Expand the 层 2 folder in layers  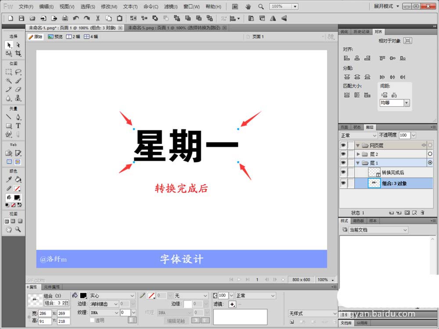click(x=358, y=154)
